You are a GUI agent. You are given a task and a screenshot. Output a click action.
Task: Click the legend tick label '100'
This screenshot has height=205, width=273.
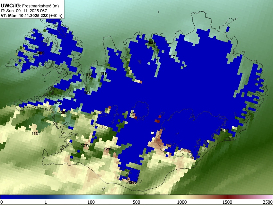(x=91, y=202)
